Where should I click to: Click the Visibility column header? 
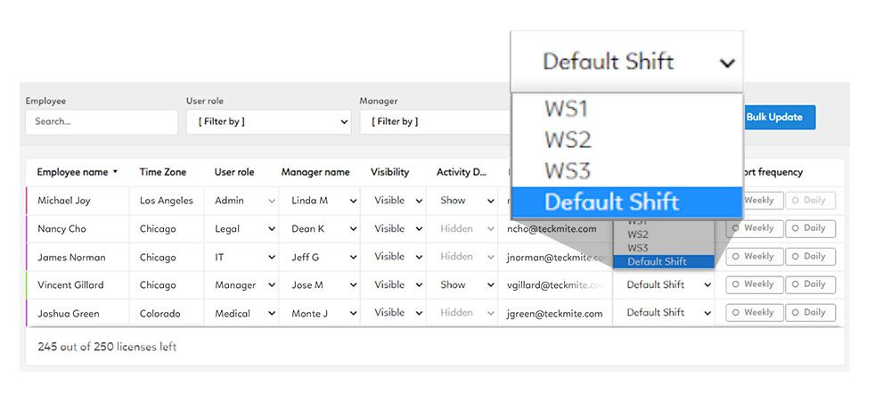point(389,172)
